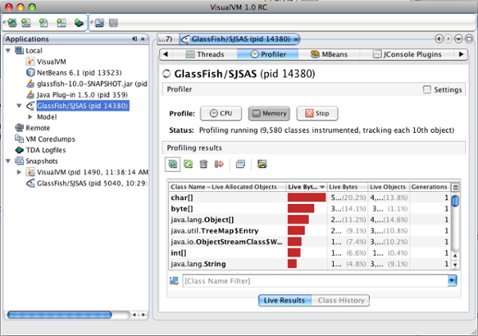Sort by Generations column header
Image resolution: width=478 pixels, height=336 pixels.
click(x=429, y=187)
